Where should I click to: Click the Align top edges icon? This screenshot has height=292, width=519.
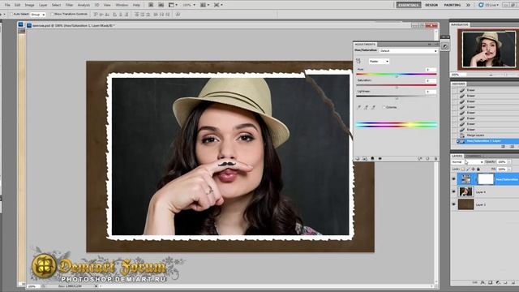click(x=96, y=15)
